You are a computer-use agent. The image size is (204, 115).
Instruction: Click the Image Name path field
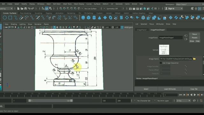point(176,59)
